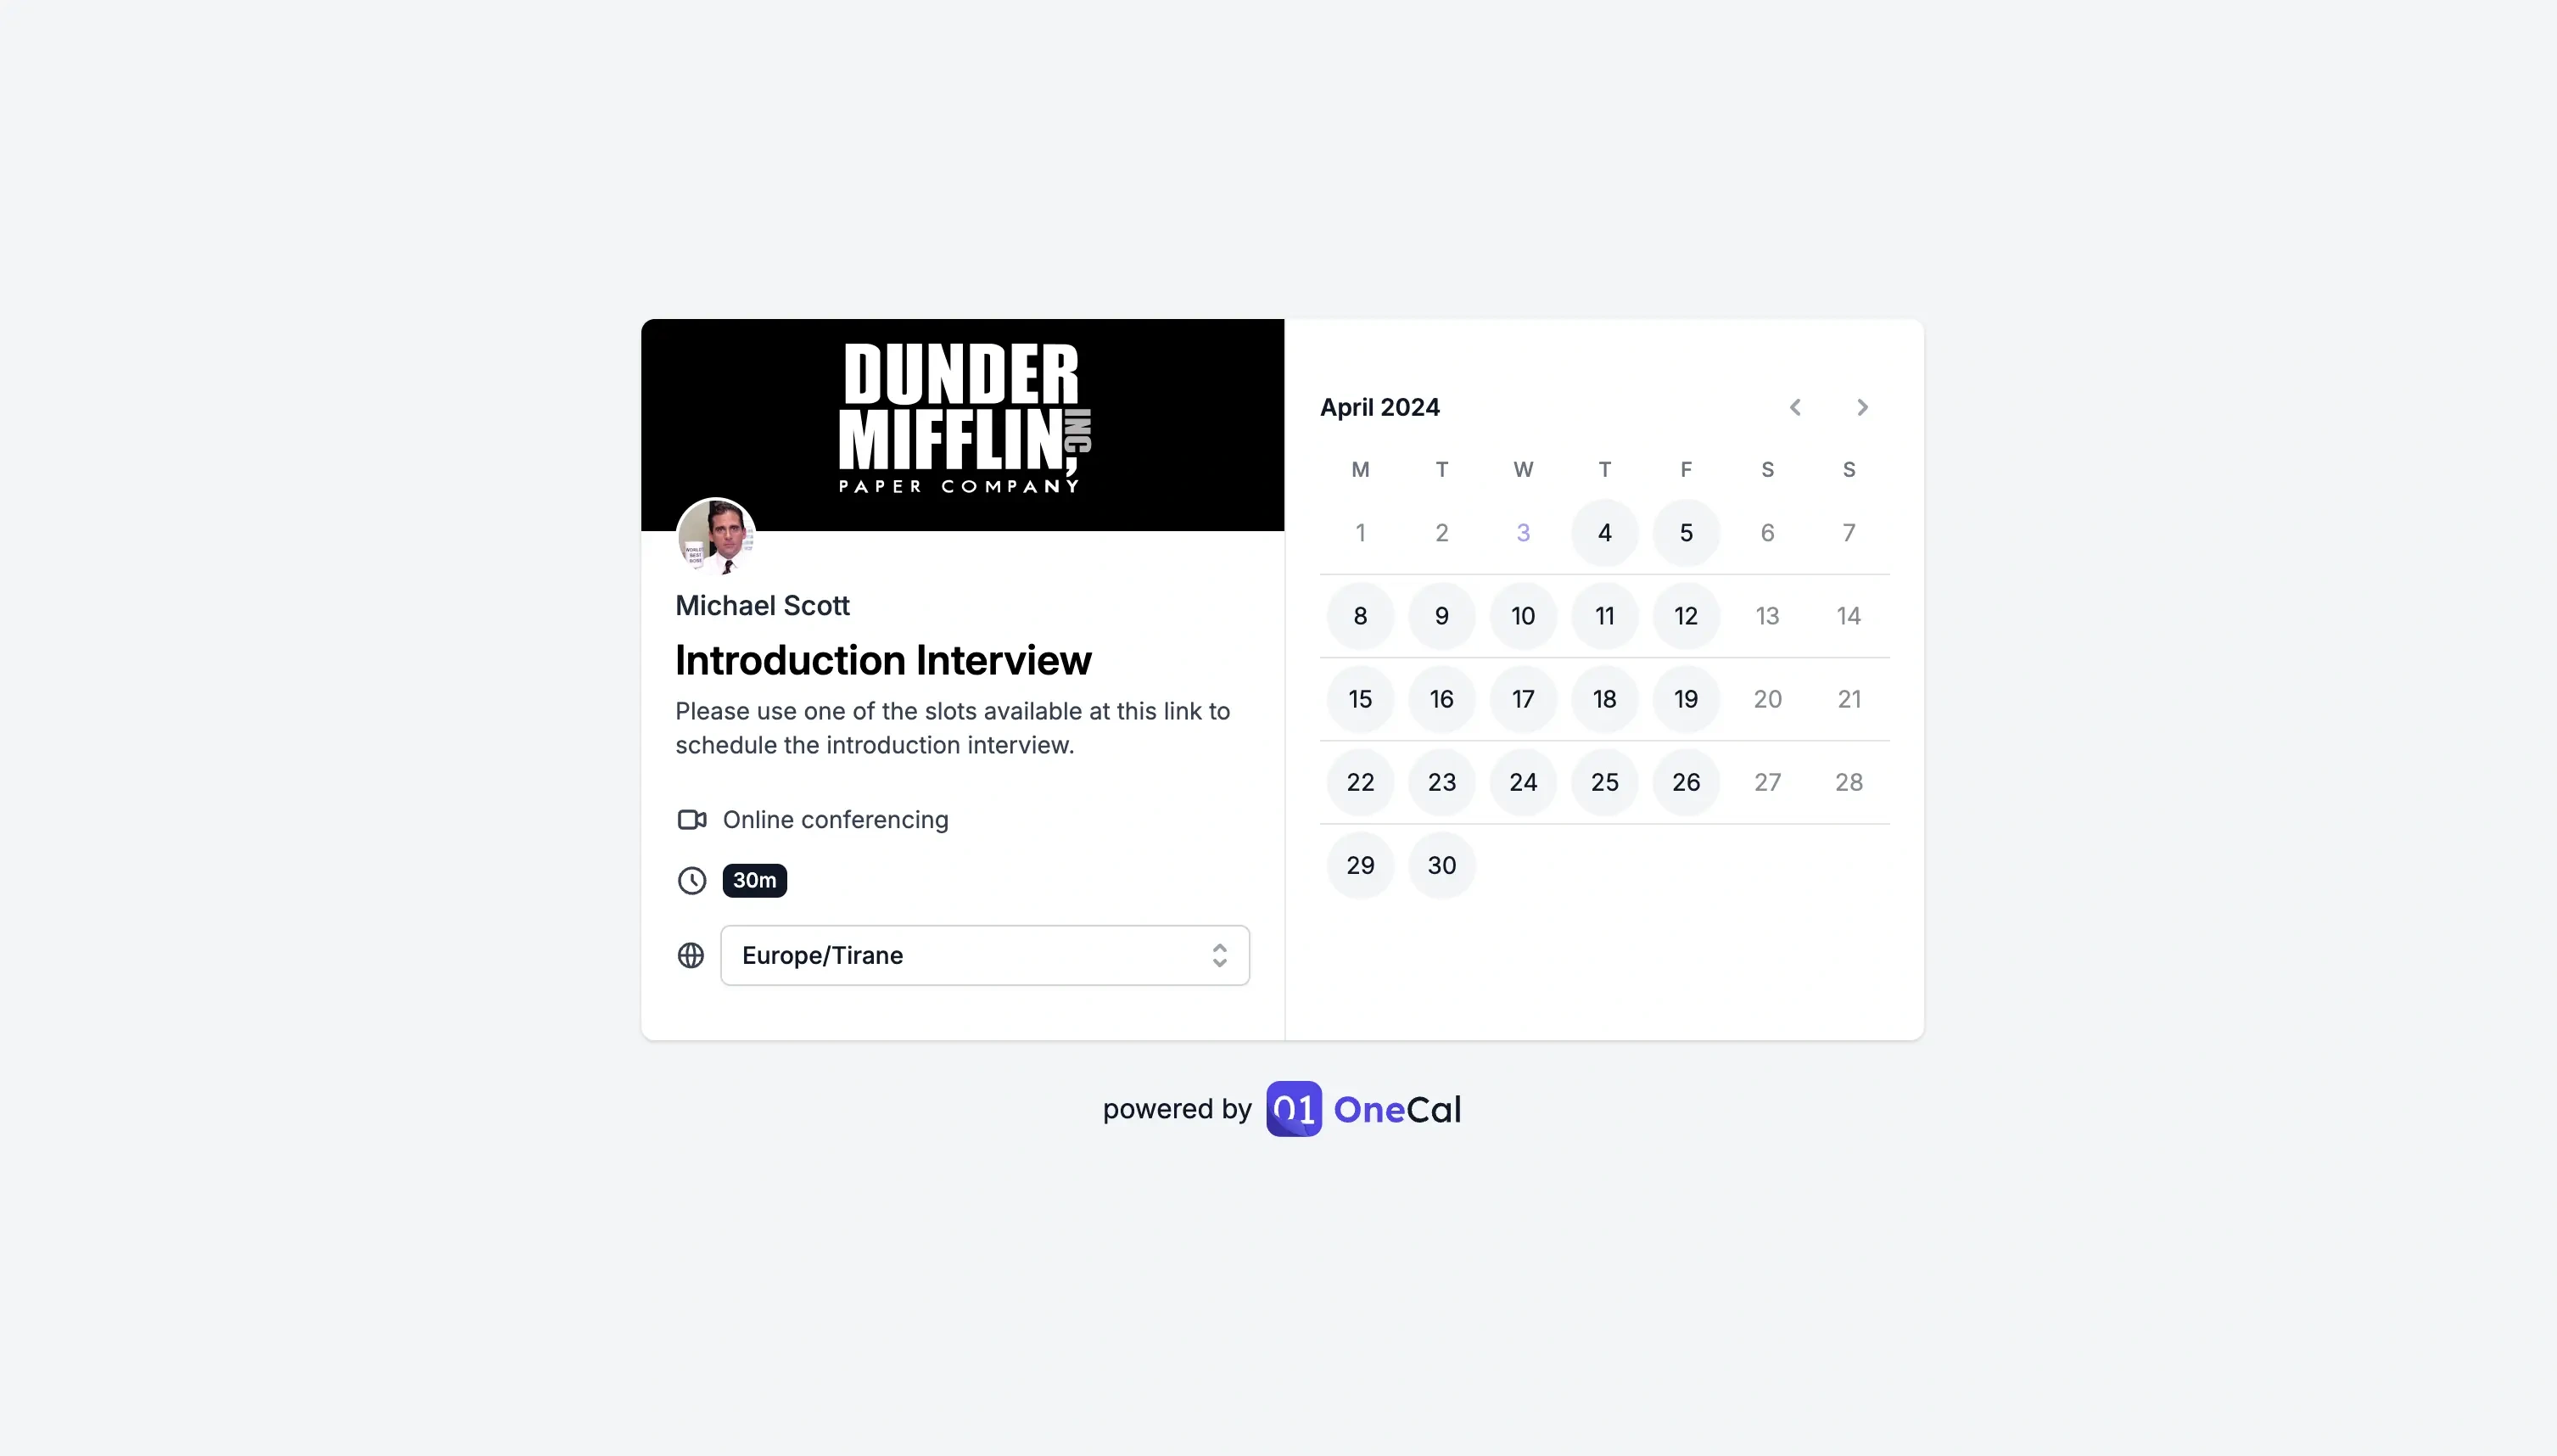Click the online conferencing icon

pyautogui.click(x=691, y=820)
